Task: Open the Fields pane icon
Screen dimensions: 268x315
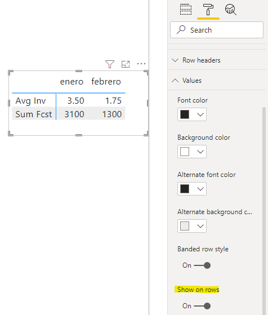Action: 185,9
